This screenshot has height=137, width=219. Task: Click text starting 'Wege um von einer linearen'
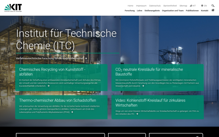click(157, 113)
